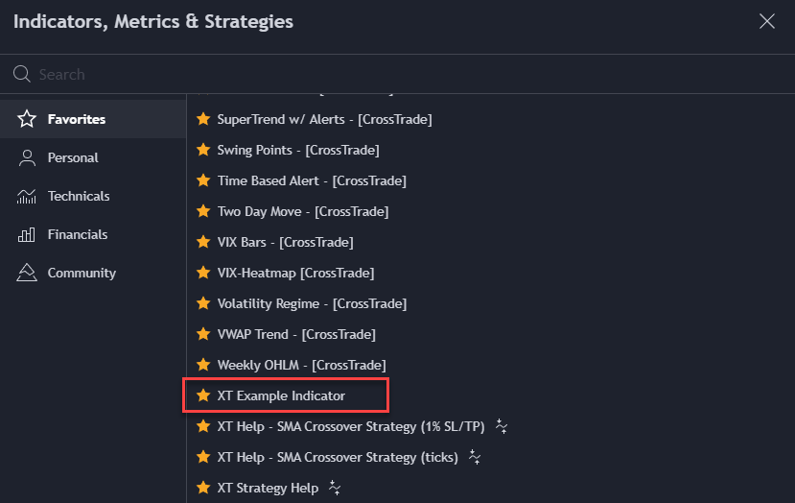
Task: Click strategy icon after XT Strategy Help
Action: coord(335,488)
